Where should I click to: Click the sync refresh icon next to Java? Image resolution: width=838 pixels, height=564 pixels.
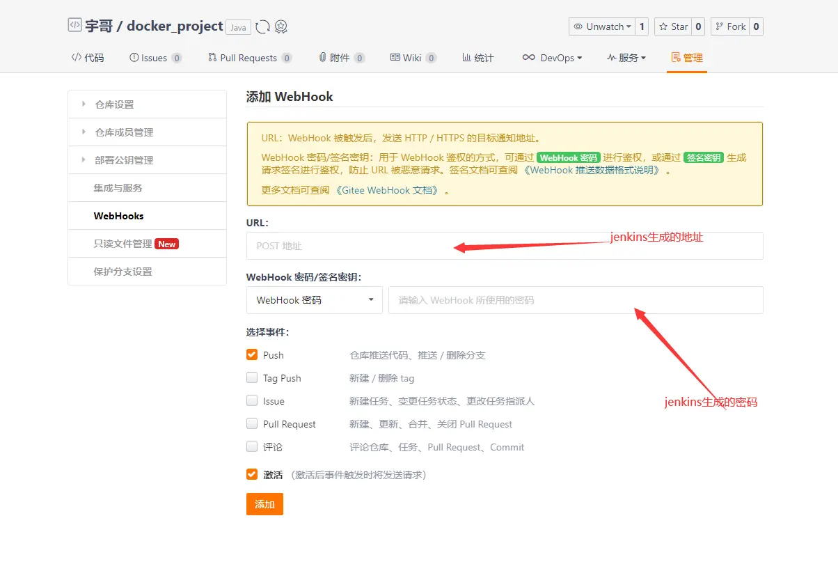262,27
